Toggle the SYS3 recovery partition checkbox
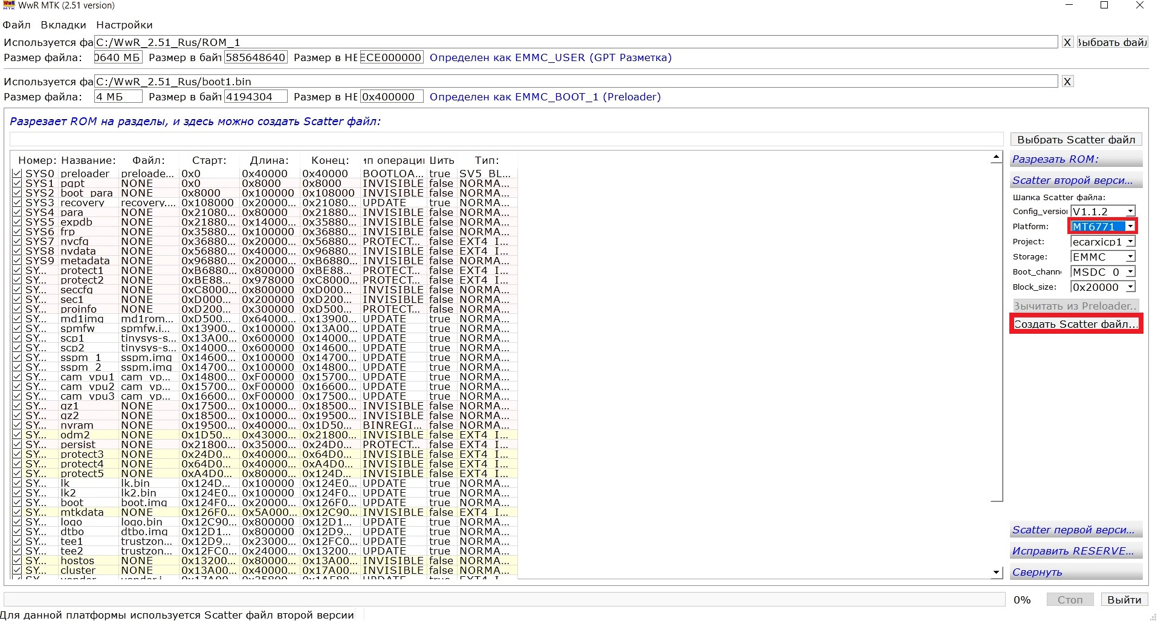The width and height of the screenshot is (1158, 621). [17, 203]
